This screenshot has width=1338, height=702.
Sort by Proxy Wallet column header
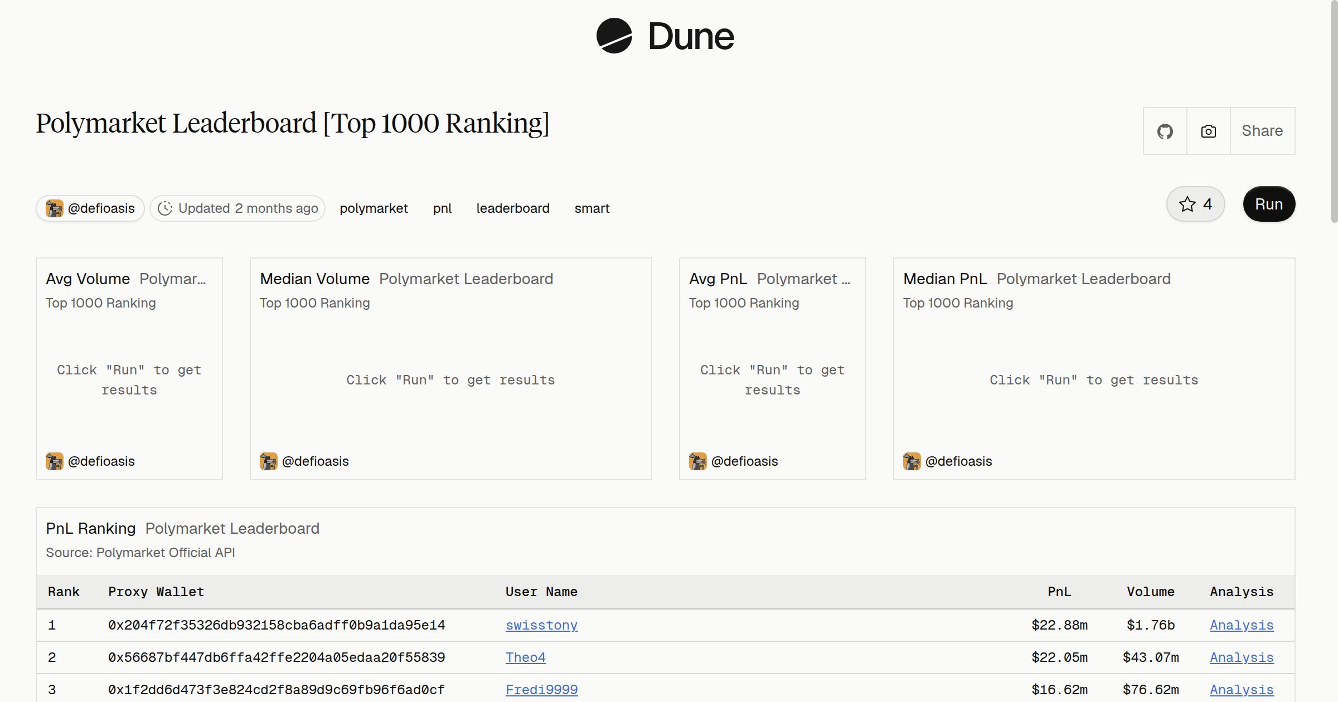point(156,592)
